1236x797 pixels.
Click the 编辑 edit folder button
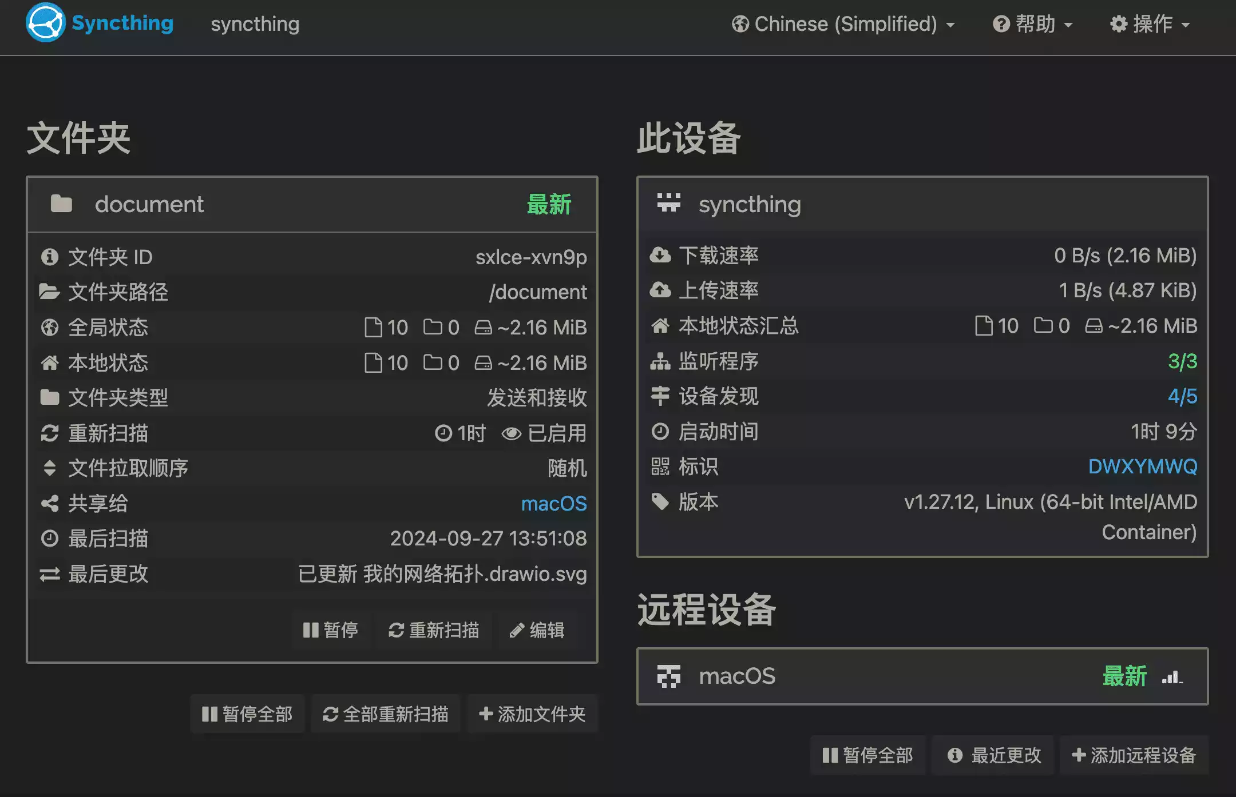[x=537, y=630]
